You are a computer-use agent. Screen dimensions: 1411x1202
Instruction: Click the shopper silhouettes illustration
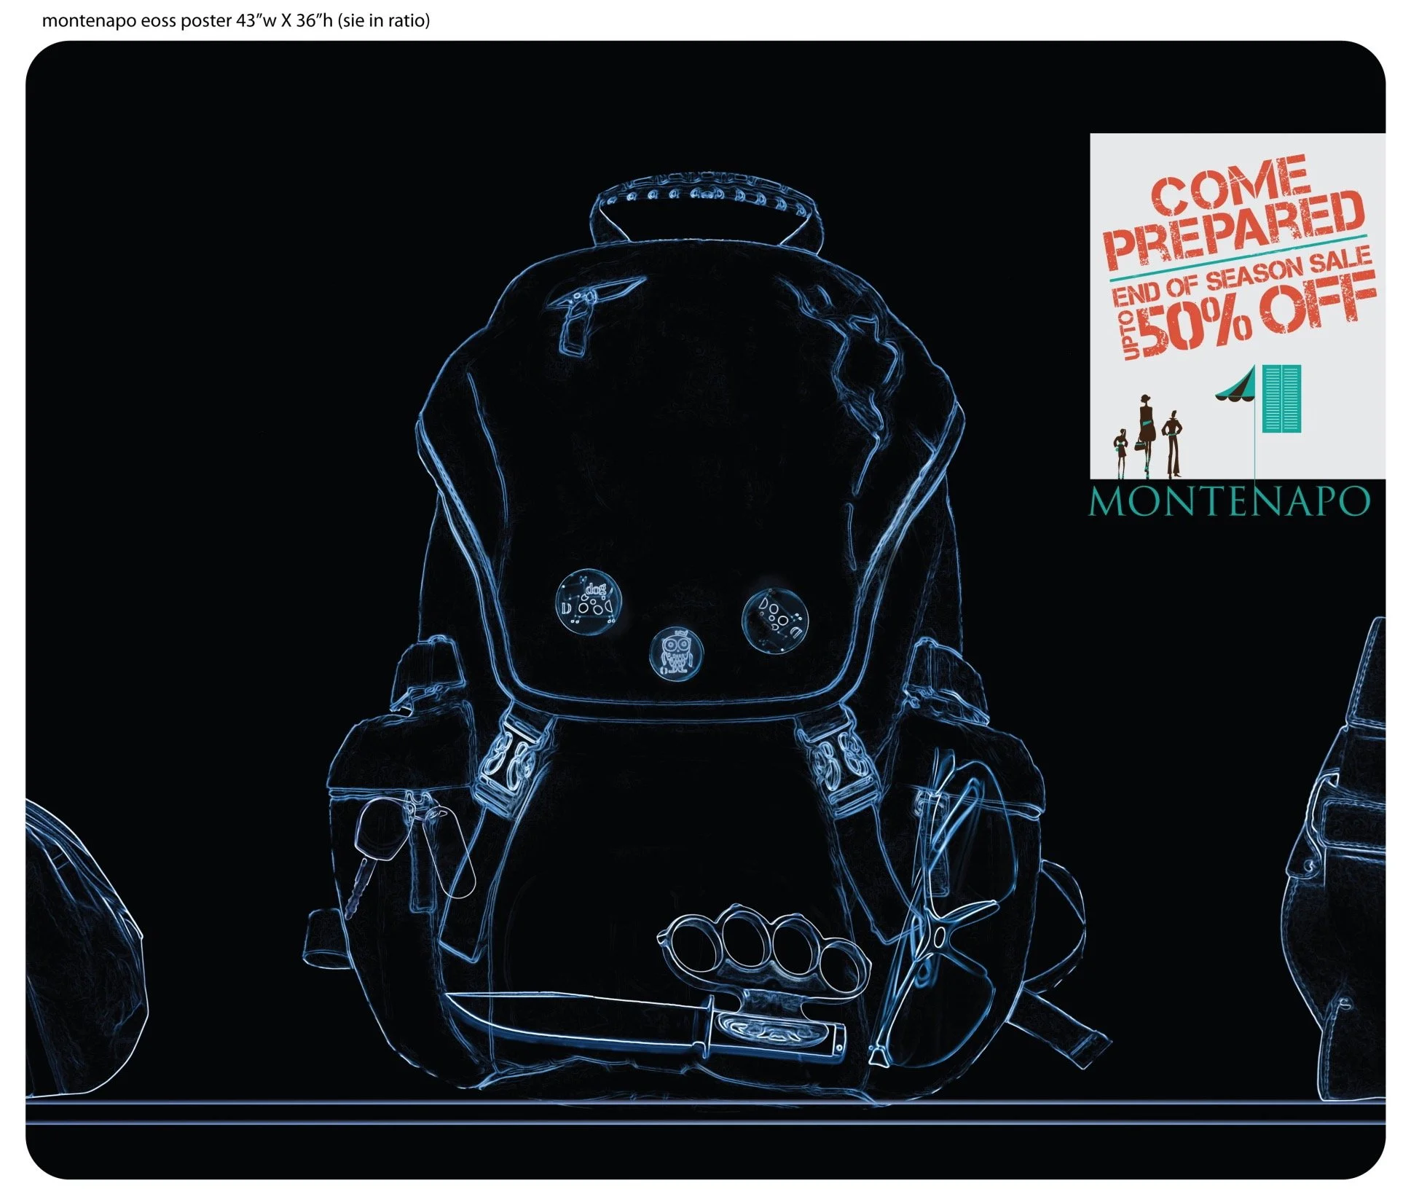tap(1149, 435)
